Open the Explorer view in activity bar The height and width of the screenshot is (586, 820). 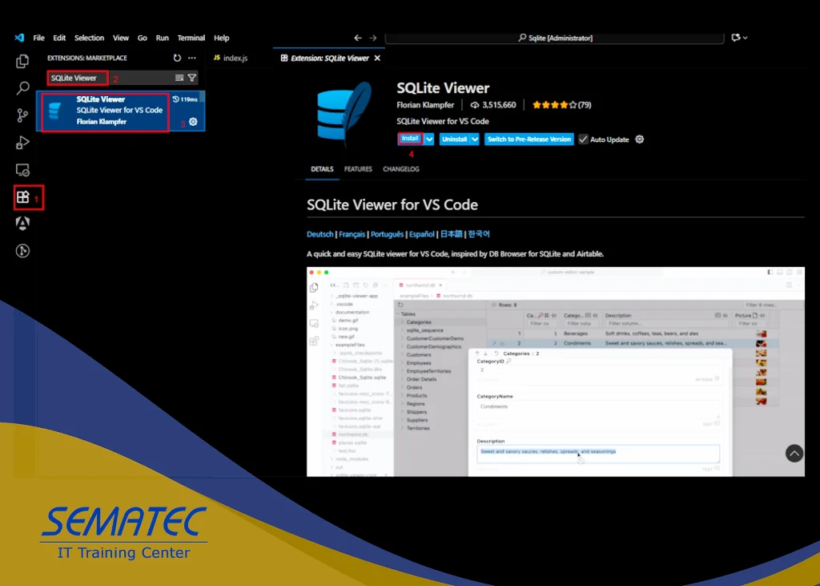(22, 61)
